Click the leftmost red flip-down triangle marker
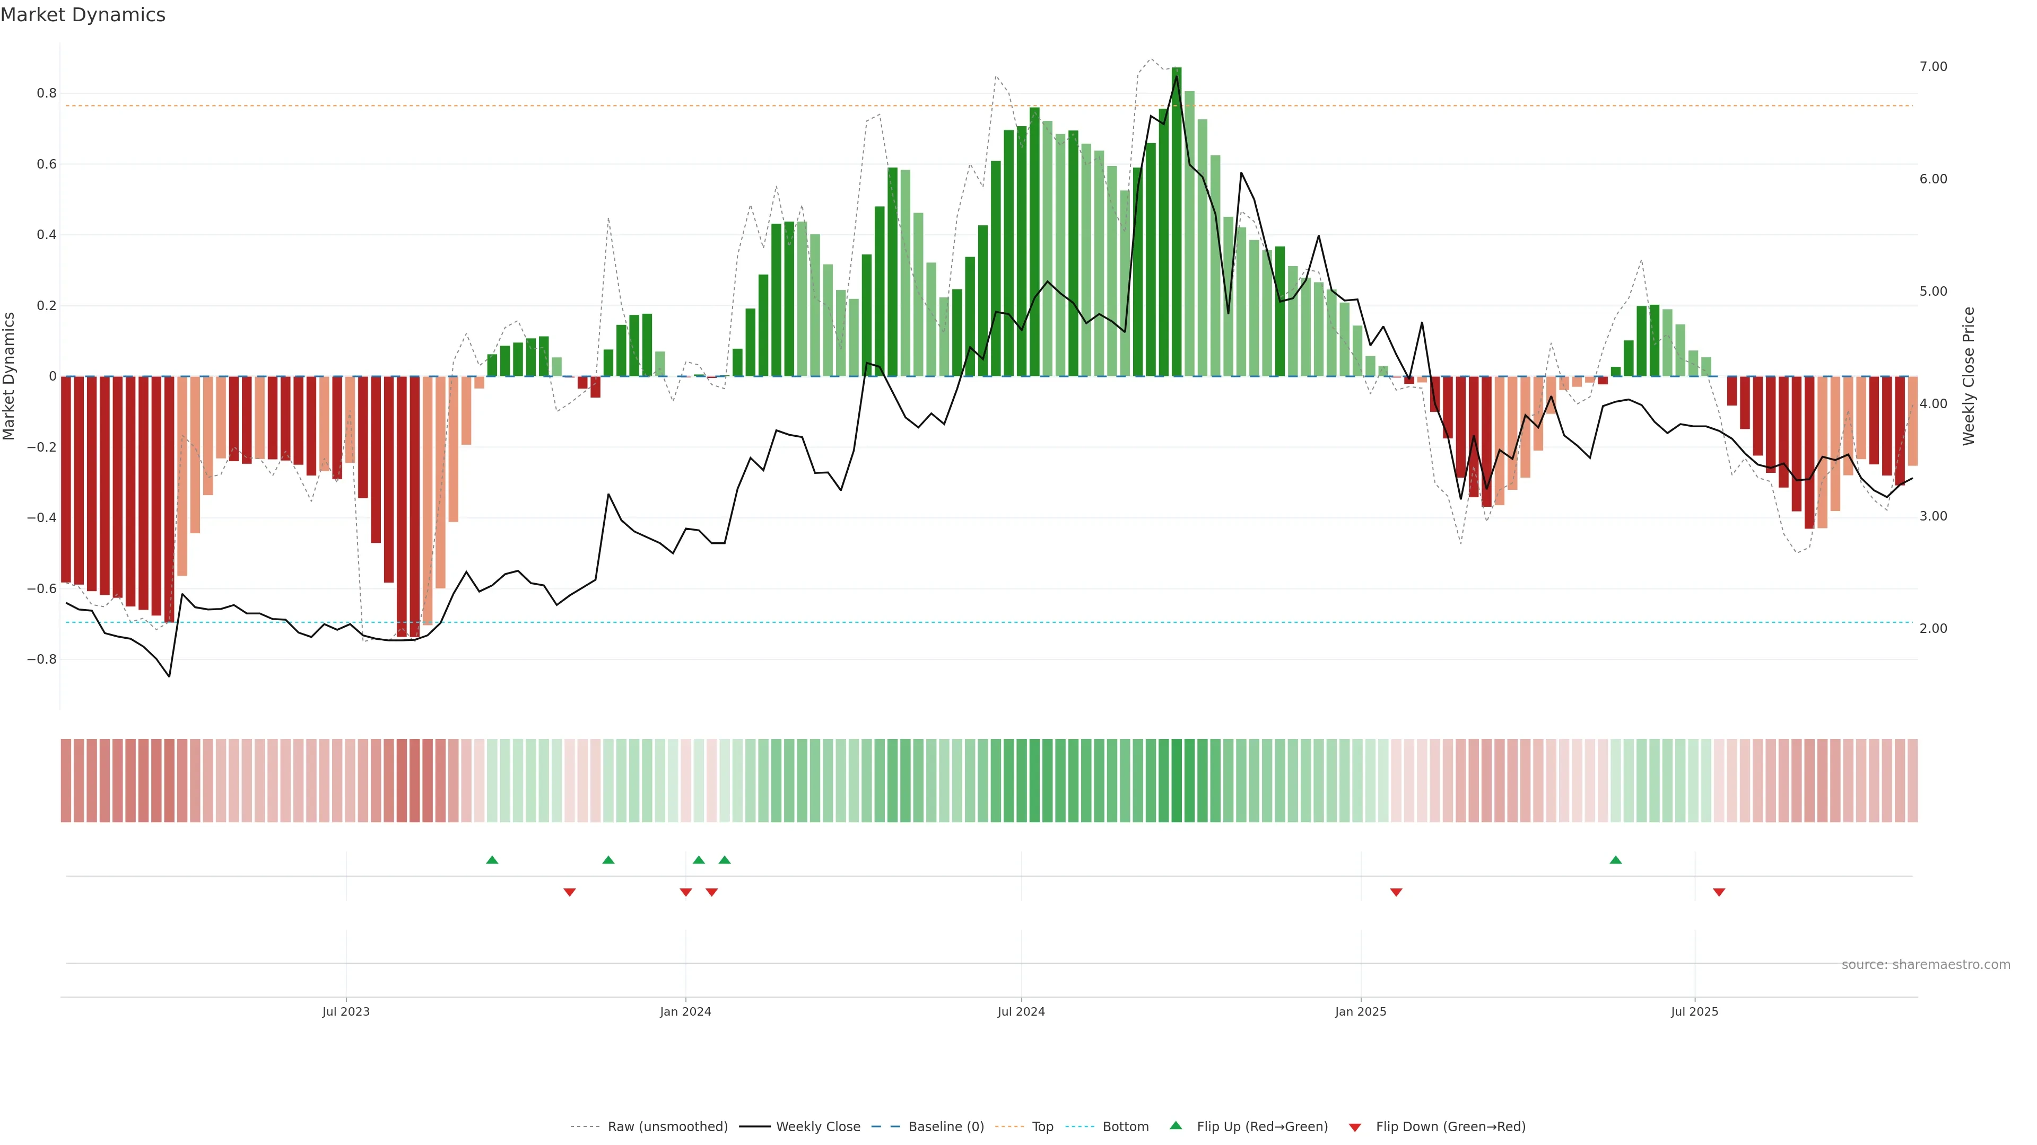Viewport: 2037px width, 1145px height. 569,892
